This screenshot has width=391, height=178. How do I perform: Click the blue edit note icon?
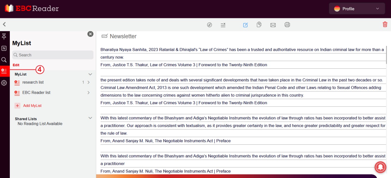click(x=245, y=25)
